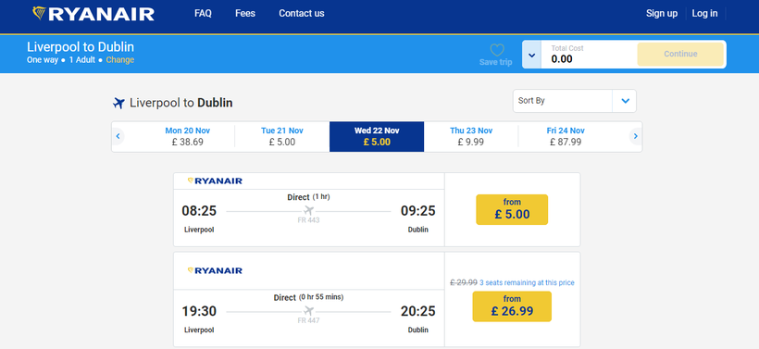Select the from £5.00 fare button
The width and height of the screenshot is (759, 349).
pos(512,209)
